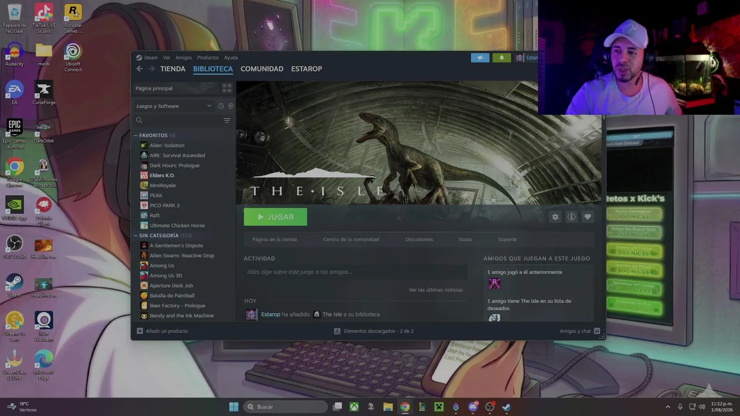Open Página de la tienda link

pos(275,239)
